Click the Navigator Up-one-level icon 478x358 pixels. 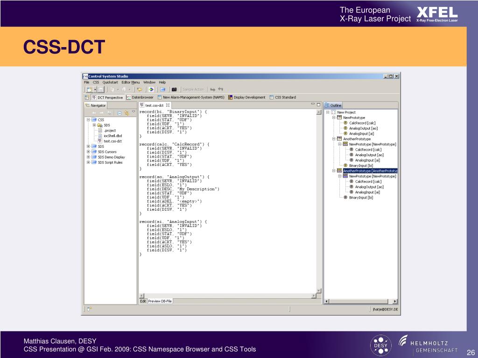click(x=109, y=113)
